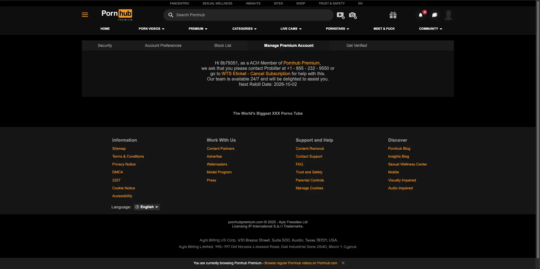540x269 pixels.
Task: Expand the Categories dropdown in navigation
Action: [244, 29]
